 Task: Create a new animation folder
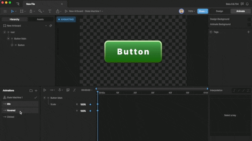pyautogui.click(x=31, y=90)
